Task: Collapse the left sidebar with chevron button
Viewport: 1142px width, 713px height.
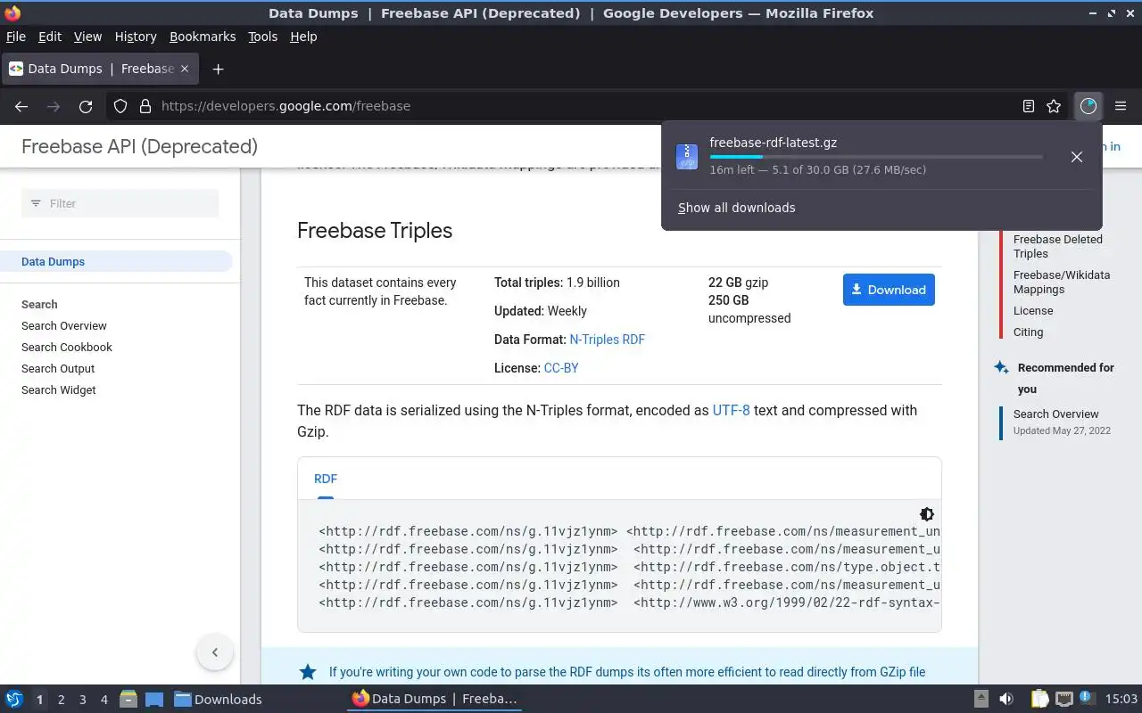Action: (x=215, y=652)
